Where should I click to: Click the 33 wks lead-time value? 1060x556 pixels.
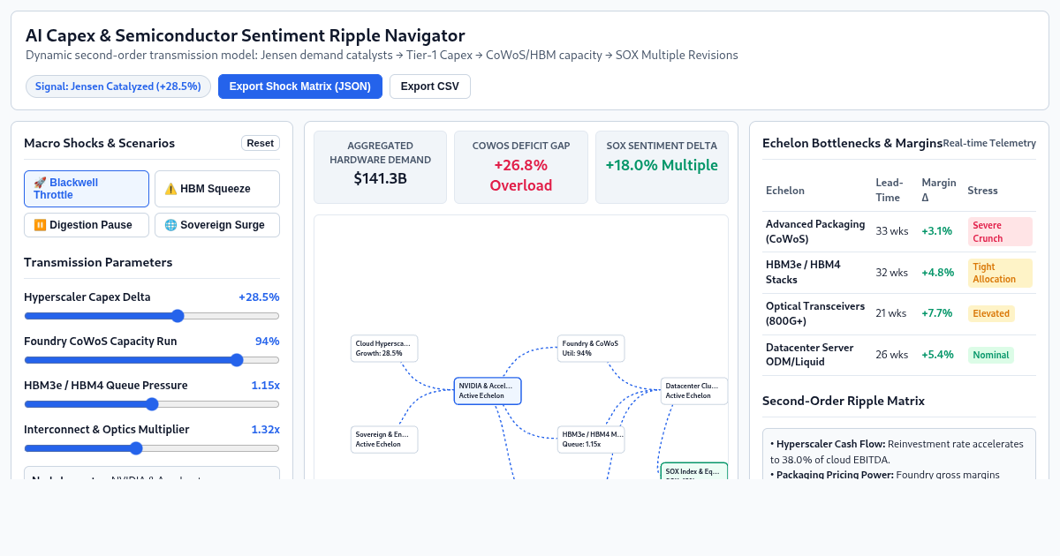click(x=891, y=231)
